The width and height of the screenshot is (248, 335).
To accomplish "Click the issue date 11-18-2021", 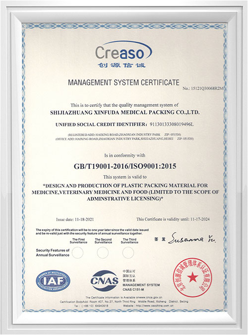I will (x=84, y=219).
